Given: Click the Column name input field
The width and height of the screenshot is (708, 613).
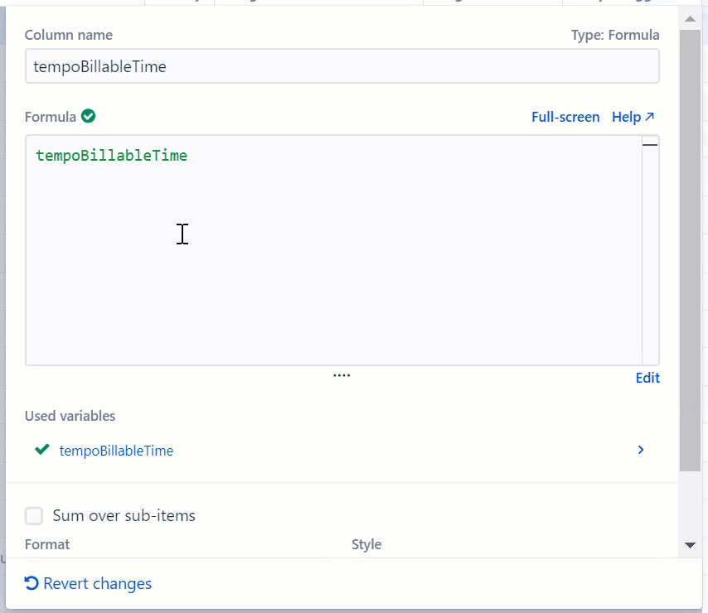Looking at the screenshot, I should click(x=342, y=65).
